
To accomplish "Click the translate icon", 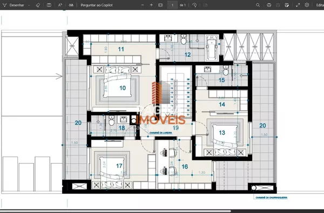I will [71, 5].
